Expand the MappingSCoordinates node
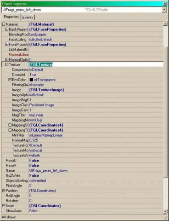The height and width of the screenshot is (221, 169). pos(10,125)
